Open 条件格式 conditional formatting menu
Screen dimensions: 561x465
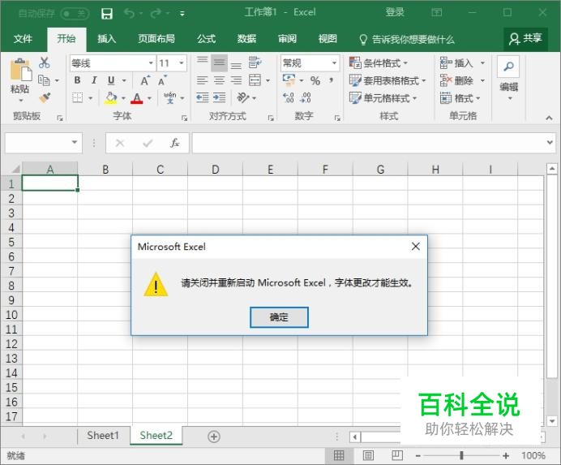point(379,63)
